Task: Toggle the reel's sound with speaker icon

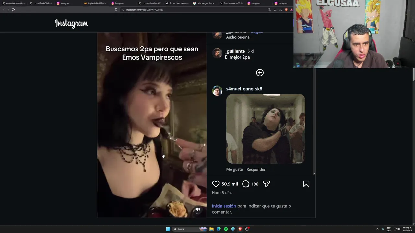Action: click(198, 209)
